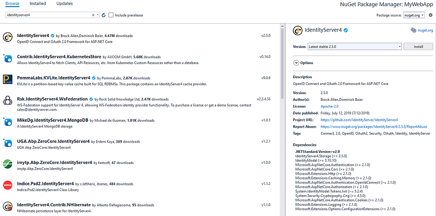Open the Version dropdown Latest stable 2.5.0
Screen dimensions: 436x216
point(355,47)
